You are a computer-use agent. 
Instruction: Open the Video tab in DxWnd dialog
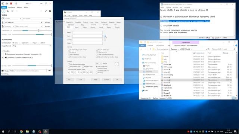pyautogui.click(x=85, y=27)
